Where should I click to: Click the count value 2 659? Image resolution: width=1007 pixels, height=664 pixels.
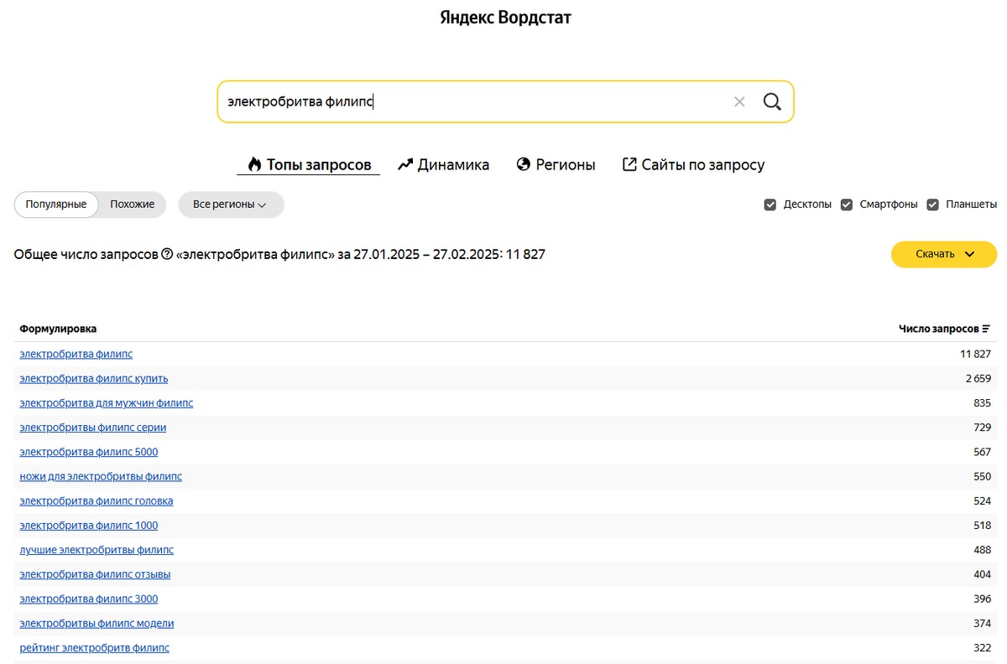pos(978,378)
